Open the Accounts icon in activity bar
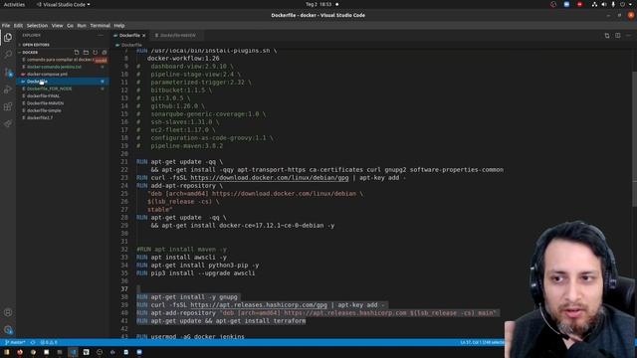 click(8, 312)
